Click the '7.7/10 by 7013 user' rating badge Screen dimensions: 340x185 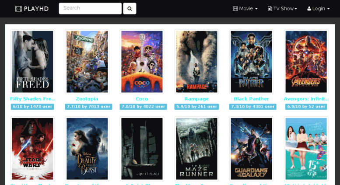(x=88, y=107)
